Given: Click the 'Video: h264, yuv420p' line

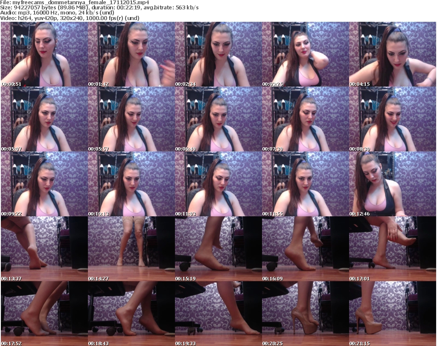Looking at the screenshot, I should pyautogui.click(x=70, y=18).
